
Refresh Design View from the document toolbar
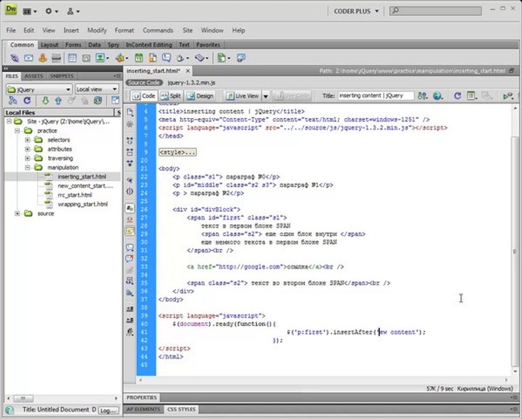pyautogui.click(x=457, y=96)
